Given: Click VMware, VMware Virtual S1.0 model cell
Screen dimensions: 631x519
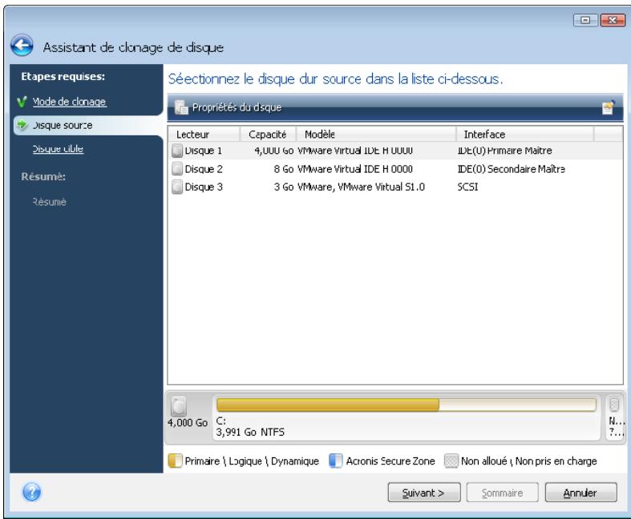Looking at the screenshot, I should pos(361,187).
